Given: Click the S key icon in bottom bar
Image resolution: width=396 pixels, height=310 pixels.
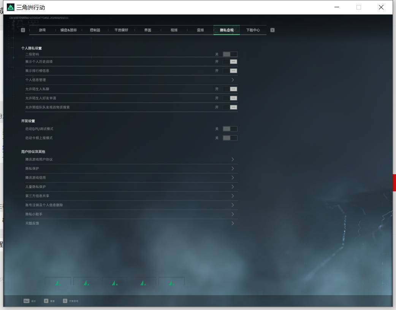Looking at the screenshot, I should click(65, 301).
